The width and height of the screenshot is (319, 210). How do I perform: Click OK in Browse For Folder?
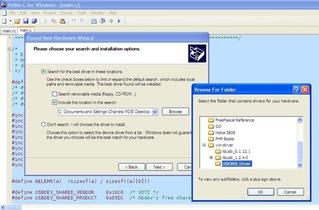point(261,192)
